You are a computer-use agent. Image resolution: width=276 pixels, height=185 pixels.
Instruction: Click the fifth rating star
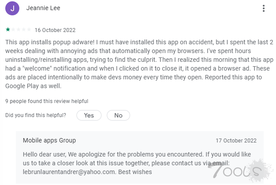tap(29, 30)
